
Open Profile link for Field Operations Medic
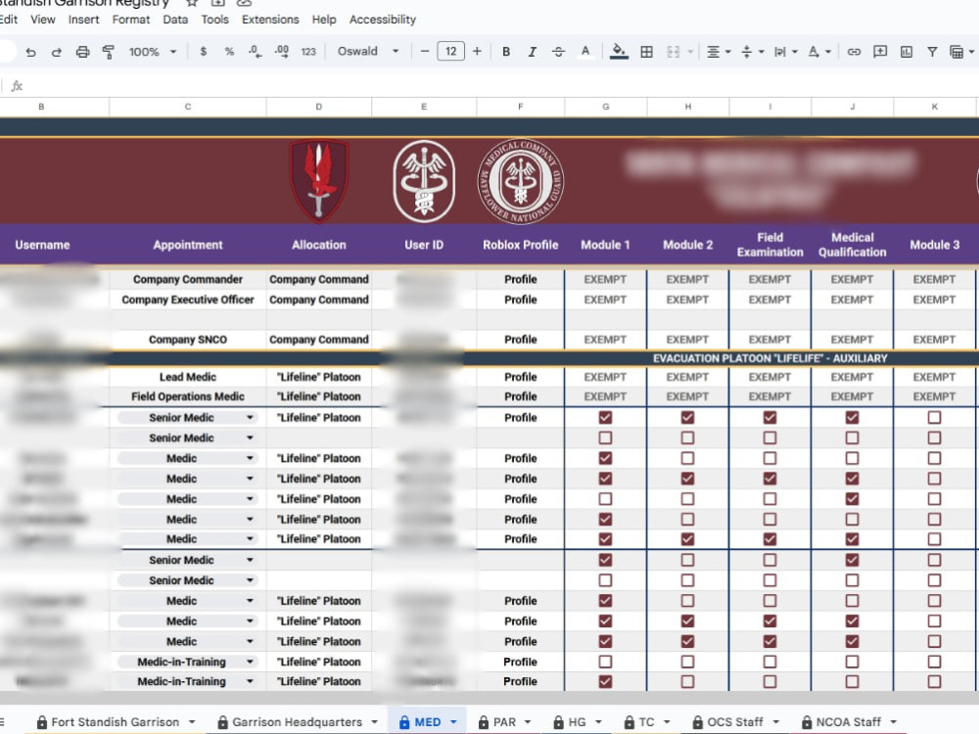click(521, 396)
